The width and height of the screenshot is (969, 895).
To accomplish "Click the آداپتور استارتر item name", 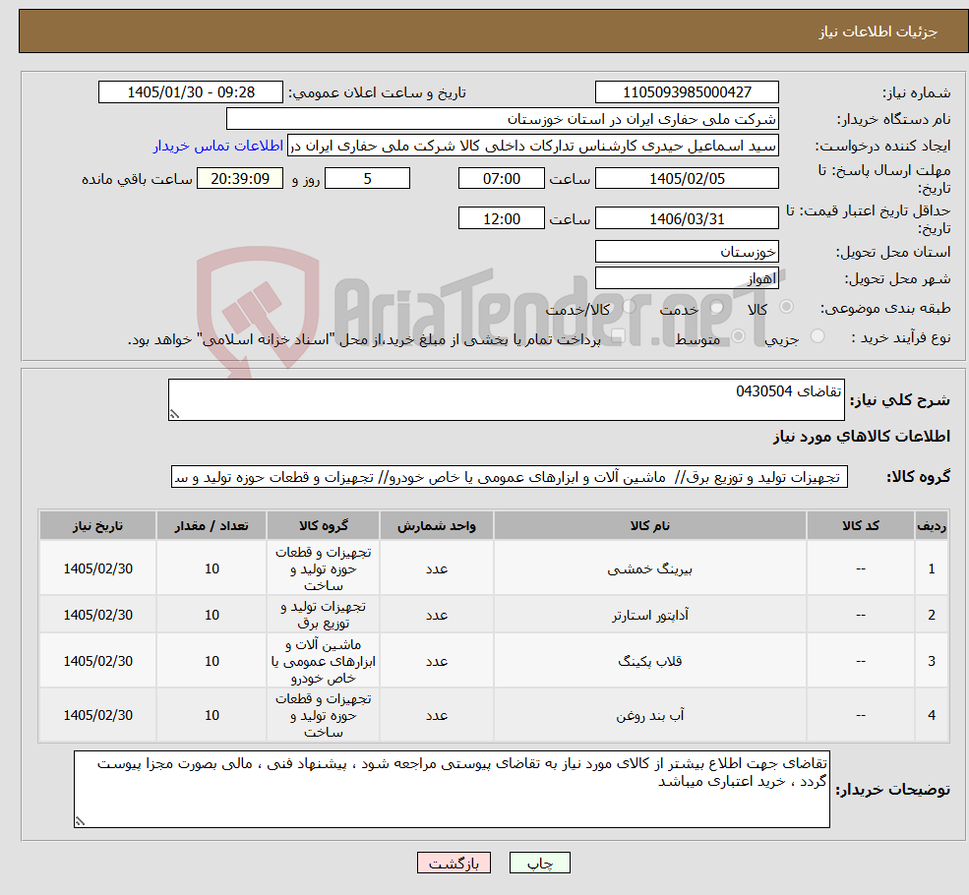I will (650, 615).
